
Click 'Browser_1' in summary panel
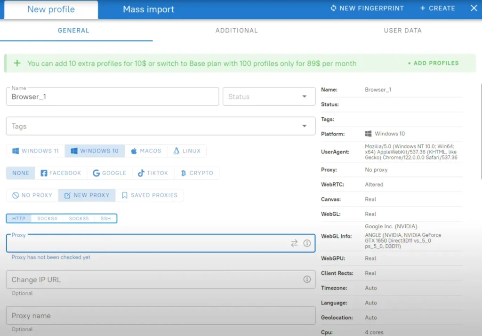point(378,90)
